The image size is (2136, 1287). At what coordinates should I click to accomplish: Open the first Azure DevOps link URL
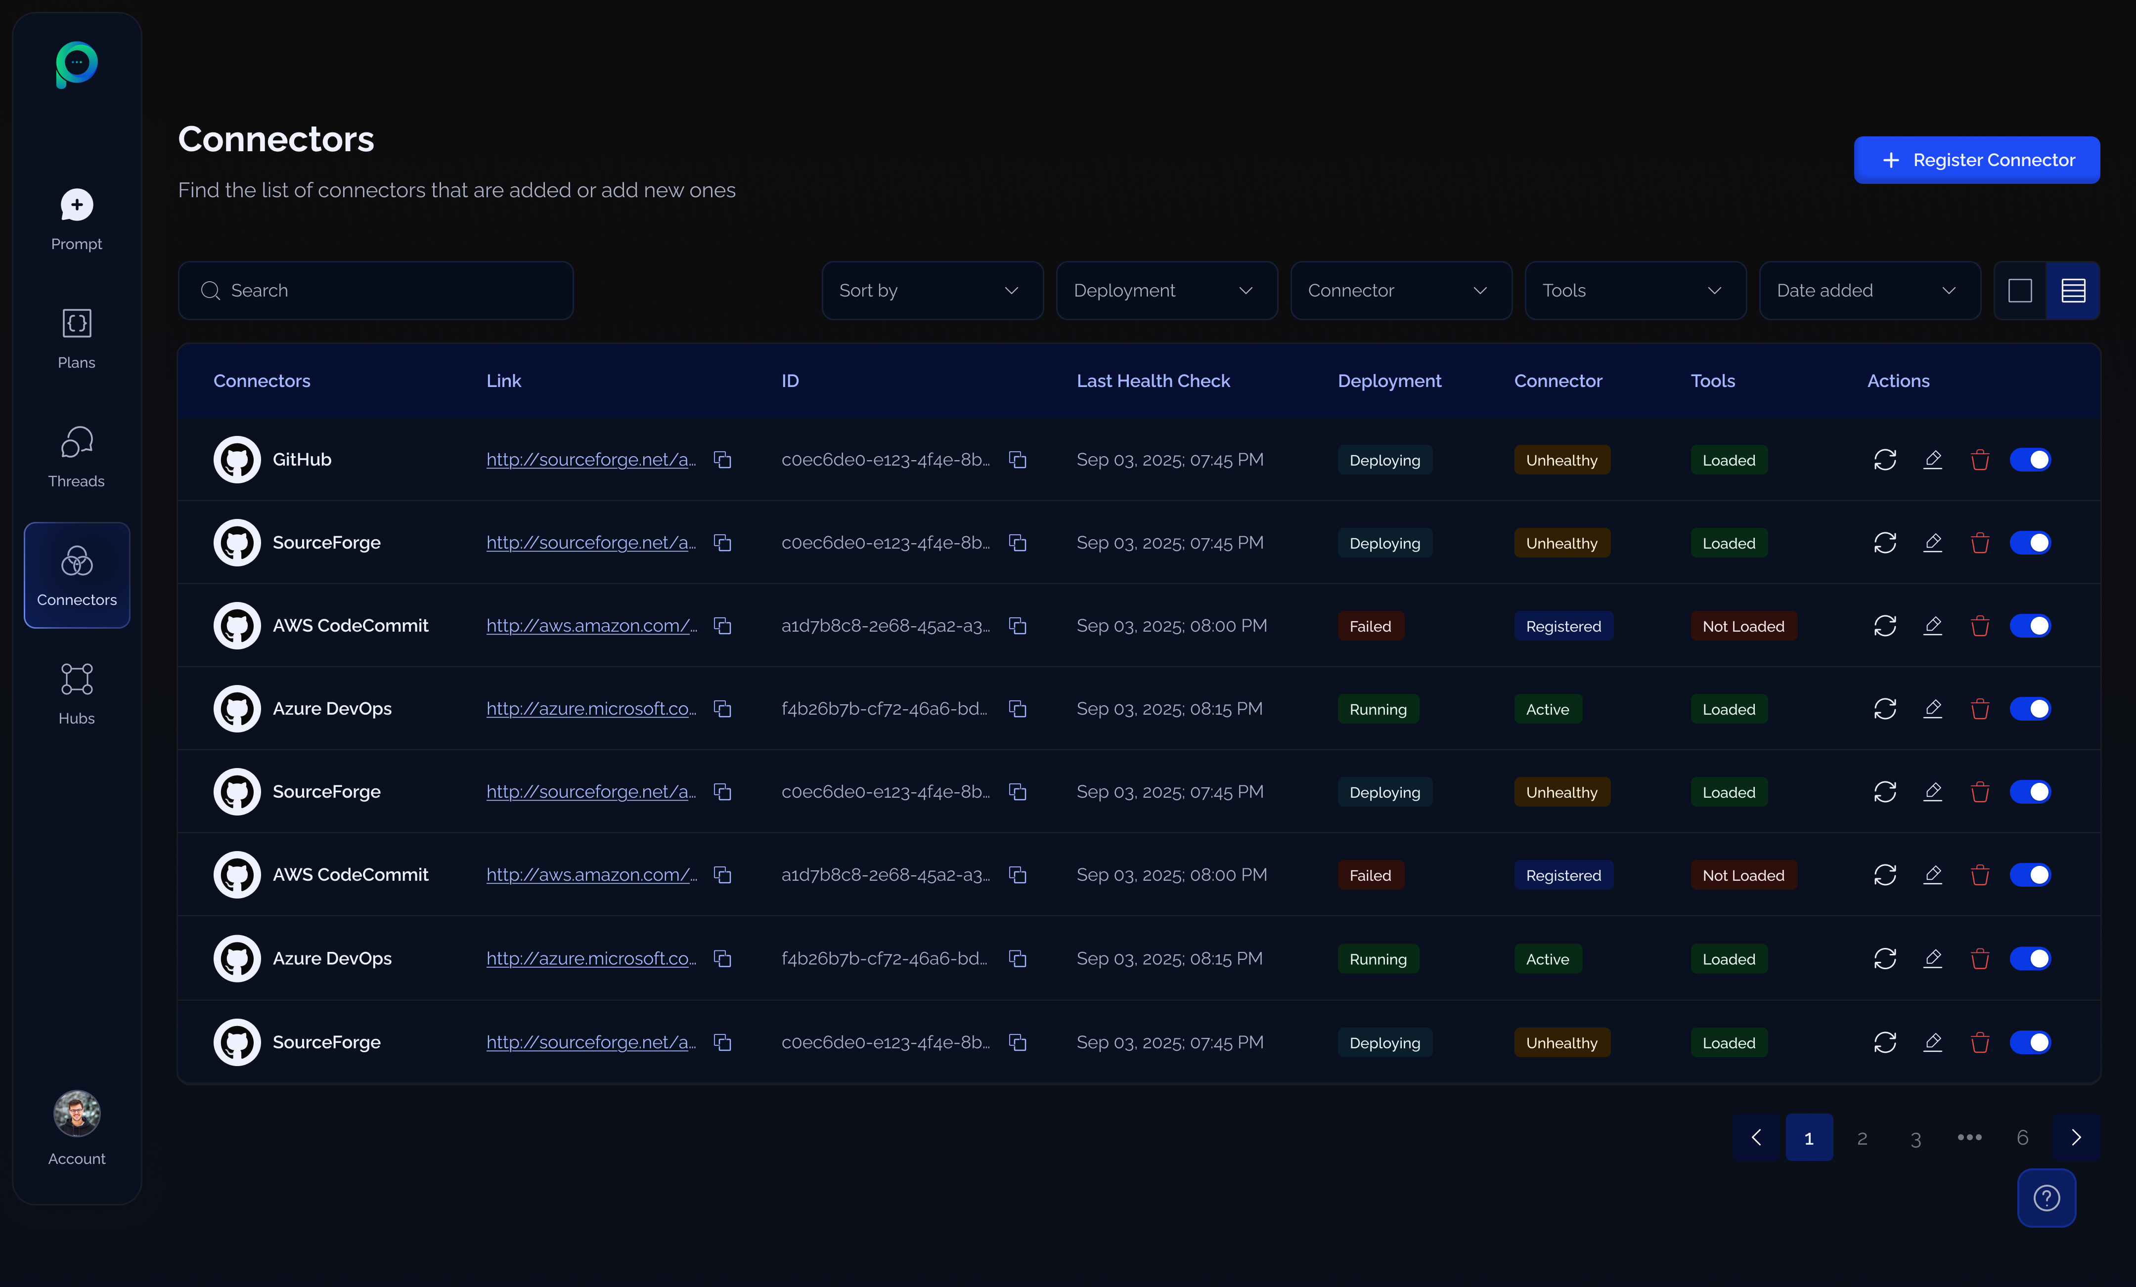click(x=590, y=709)
